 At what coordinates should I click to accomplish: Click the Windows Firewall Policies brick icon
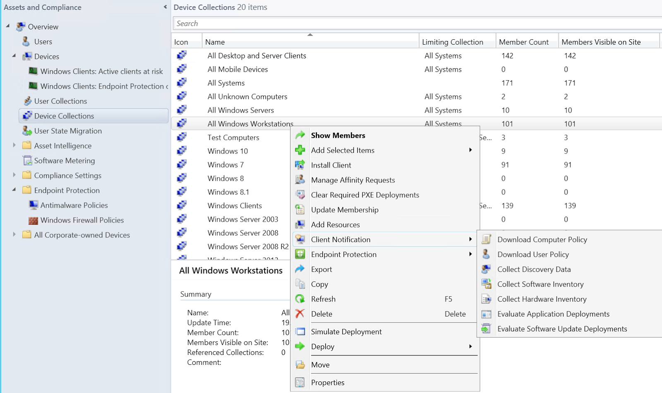click(33, 220)
